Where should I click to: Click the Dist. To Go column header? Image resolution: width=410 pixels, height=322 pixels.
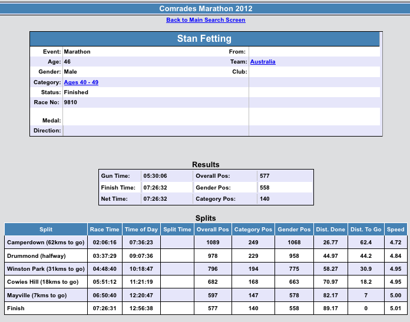(x=365, y=230)
